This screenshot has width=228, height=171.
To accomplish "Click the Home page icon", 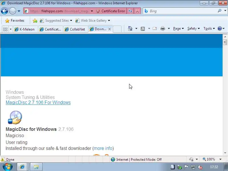I will pyautogui.click(x=130, y=28).
